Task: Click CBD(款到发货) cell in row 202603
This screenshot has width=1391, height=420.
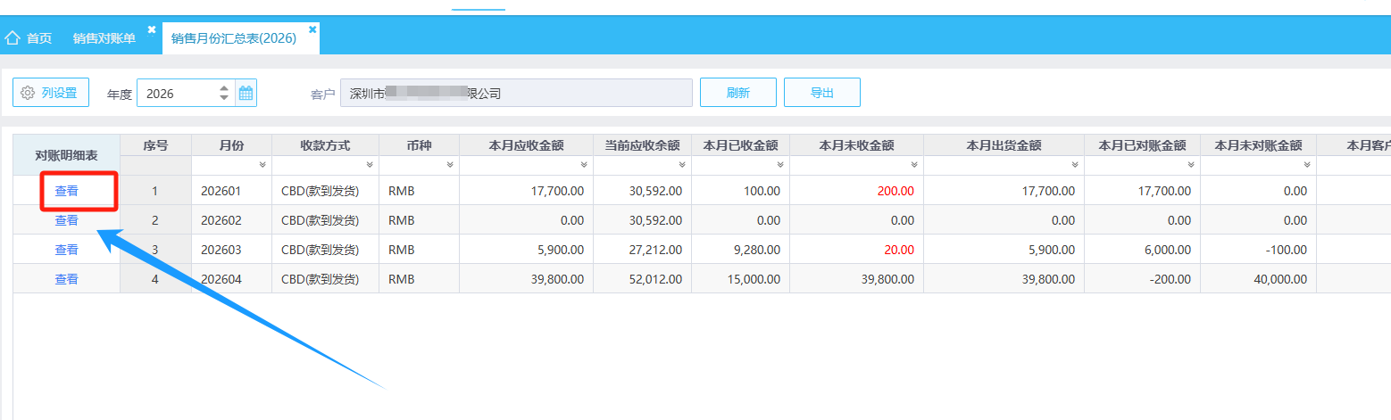Action: coord(325,250)
